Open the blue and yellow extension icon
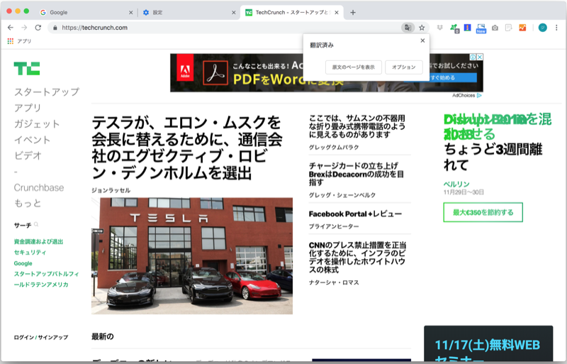 click(467, 28)
